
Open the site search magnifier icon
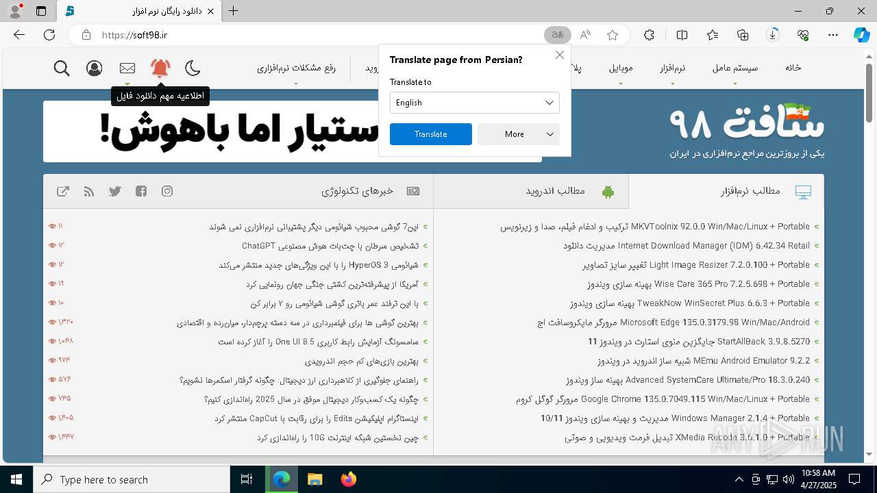[x=62, y=68]
